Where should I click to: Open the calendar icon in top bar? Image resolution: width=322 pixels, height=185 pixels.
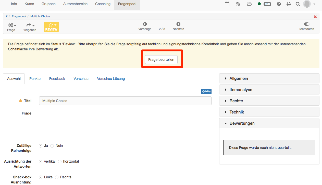[227, 4]
